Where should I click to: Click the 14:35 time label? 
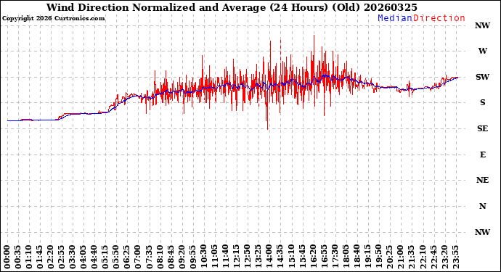[280, 257]
